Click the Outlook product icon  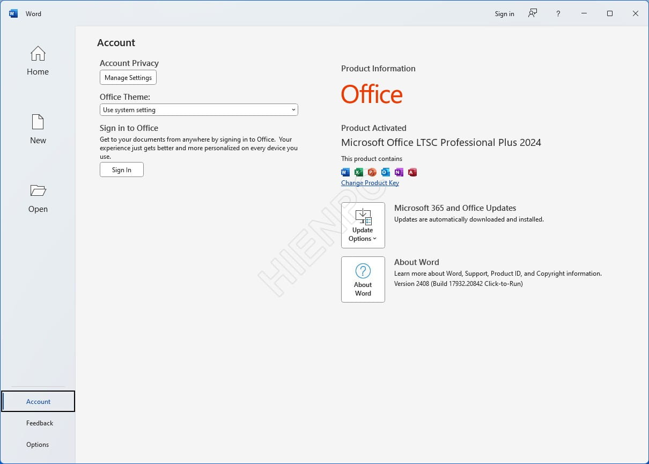pyautogui.click(x=386, y=172)
